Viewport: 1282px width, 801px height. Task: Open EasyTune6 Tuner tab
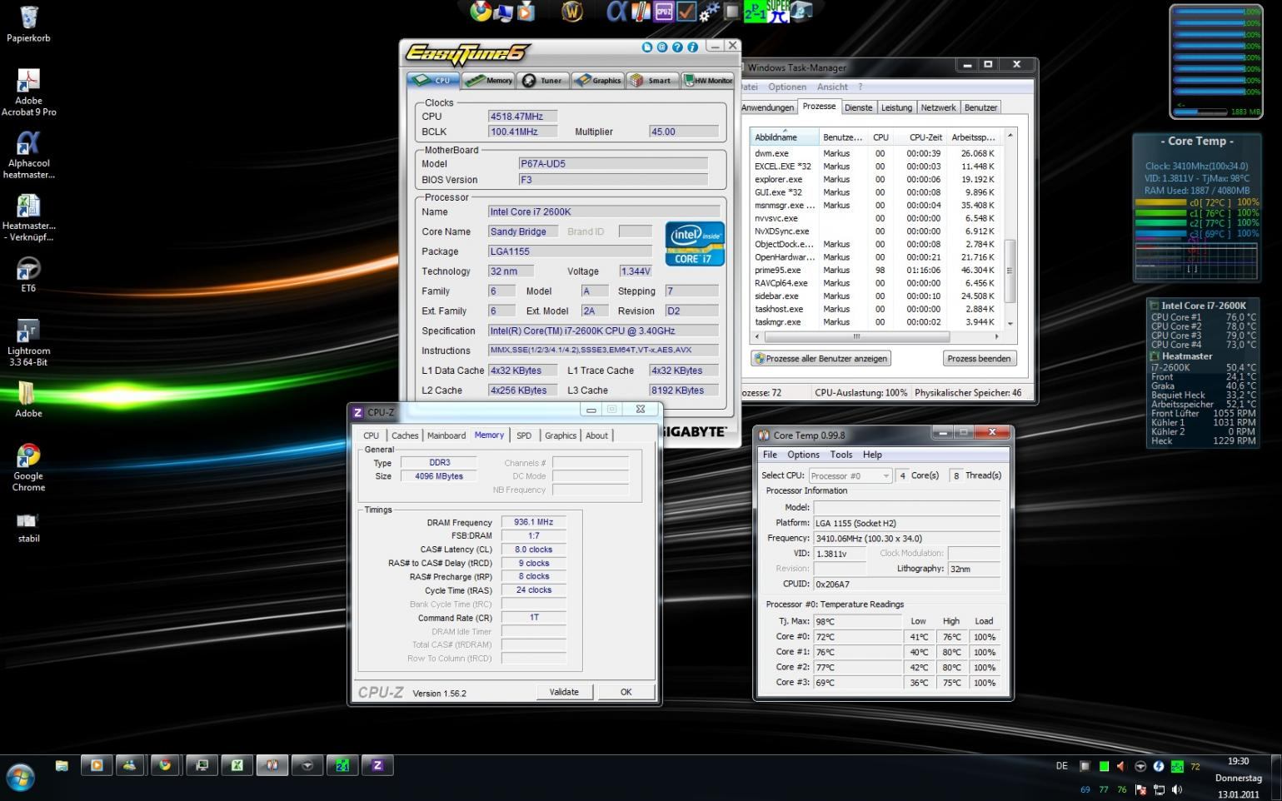click(x=543, y=80)
